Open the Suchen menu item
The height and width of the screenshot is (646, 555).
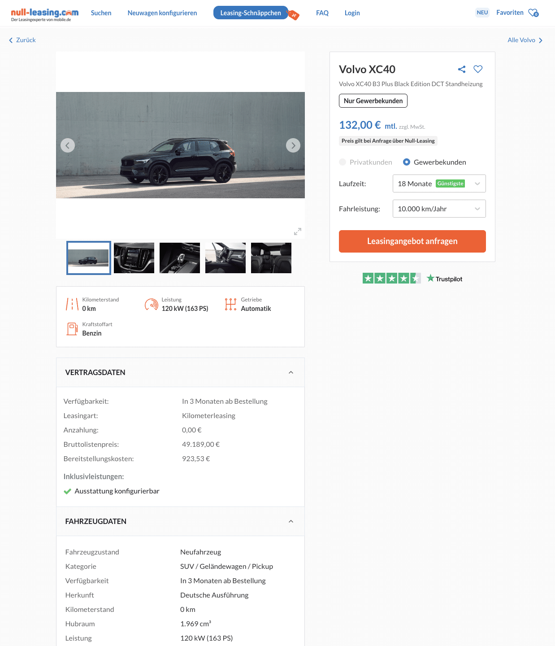[101, 13]
